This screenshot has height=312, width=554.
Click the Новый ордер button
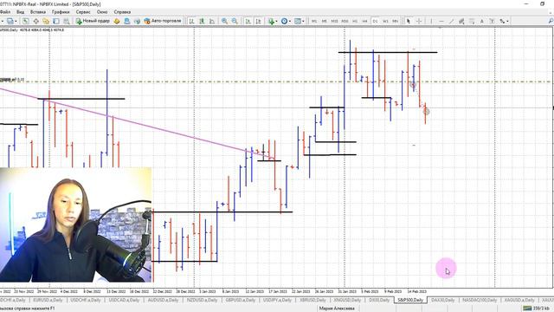(93, 21)
